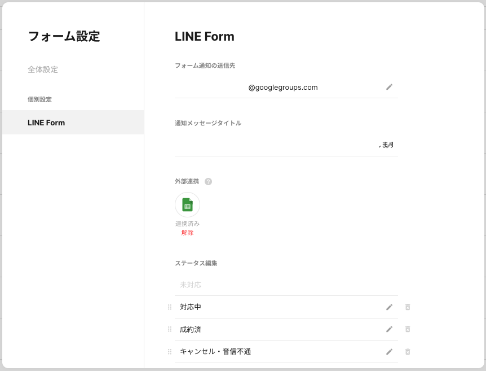
Task: Click the ステータス編集 heading
Action: (196, 263)
